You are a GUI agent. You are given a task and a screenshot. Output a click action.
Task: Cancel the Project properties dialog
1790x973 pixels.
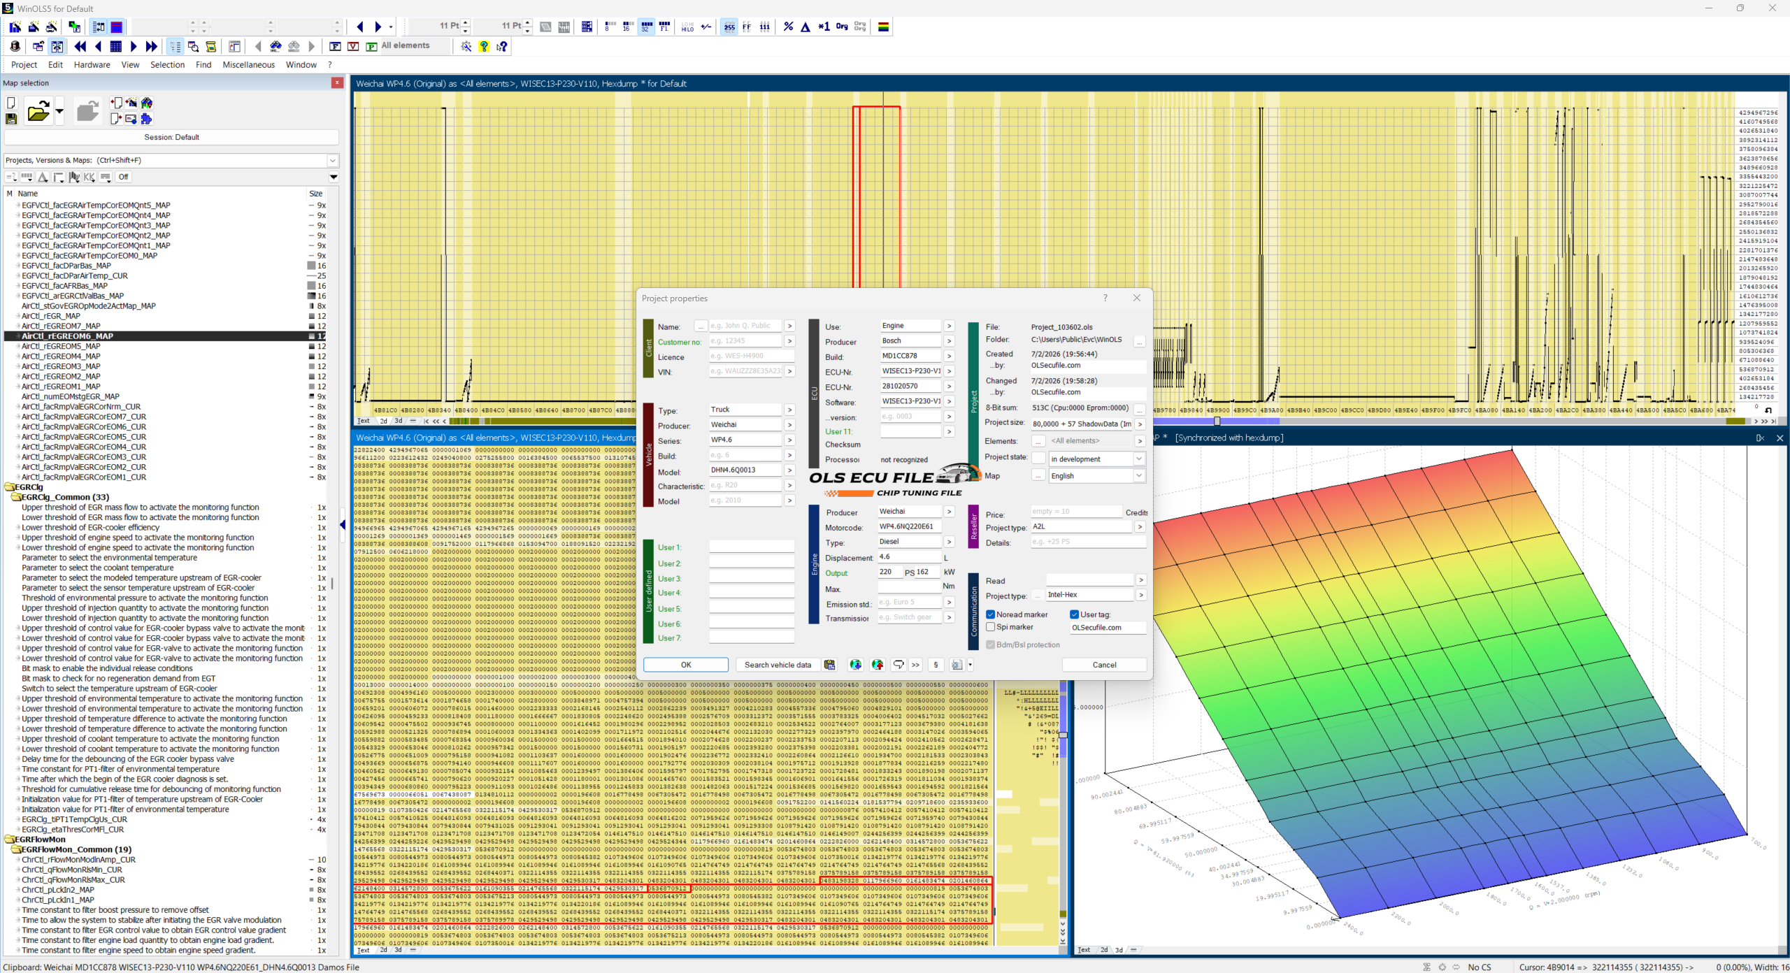pyautogui.click(x=1104, y=665)
